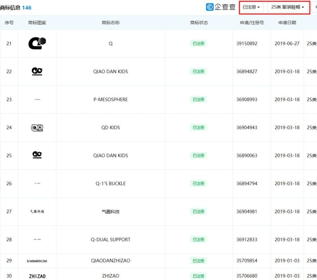View the Q-DUAL SUPPORT trademark image
Image resolution: width=317 pixels, height=280 pixels.
click(37, 239)
